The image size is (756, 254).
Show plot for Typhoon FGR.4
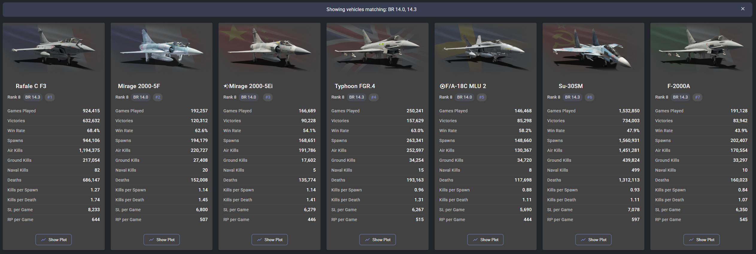point(377,240)
